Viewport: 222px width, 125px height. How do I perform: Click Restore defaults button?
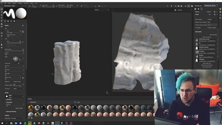tap(19, 108)
